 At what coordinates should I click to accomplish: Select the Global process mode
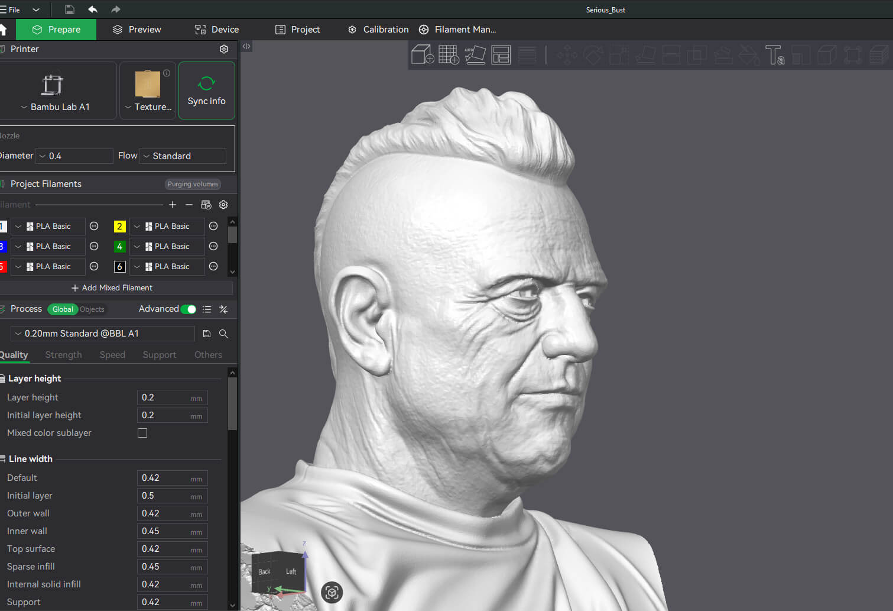click(63, 309)
